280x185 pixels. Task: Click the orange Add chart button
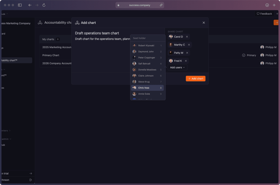196,79
